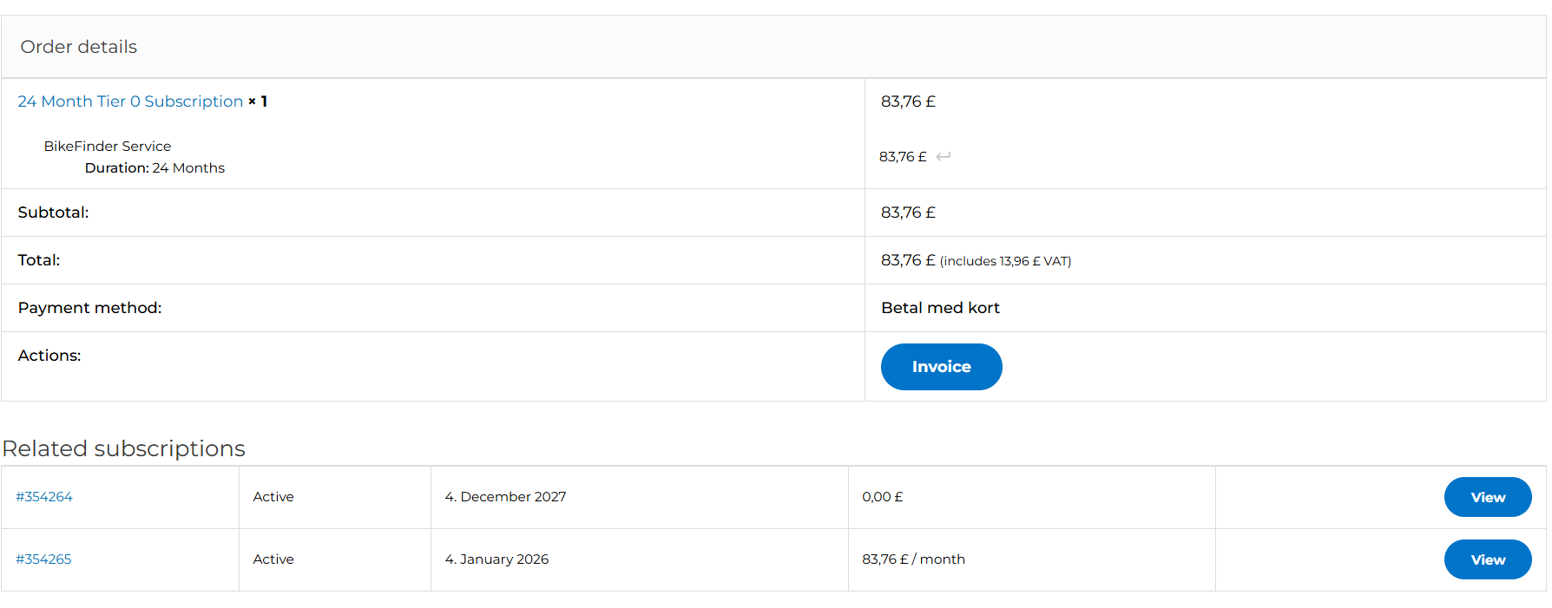The height and width of the screenshot is (608, 1552).
Task: Click the "Subtotal:" row label
Action: tap(53, 212)
